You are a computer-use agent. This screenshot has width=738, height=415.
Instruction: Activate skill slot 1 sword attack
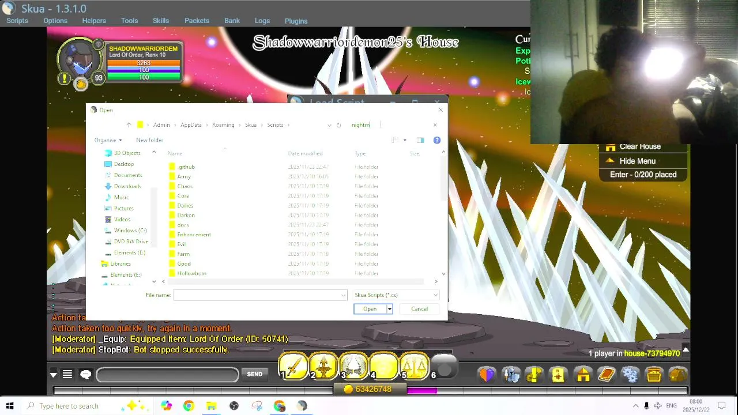pyautogui.click(x=293, y=367)
